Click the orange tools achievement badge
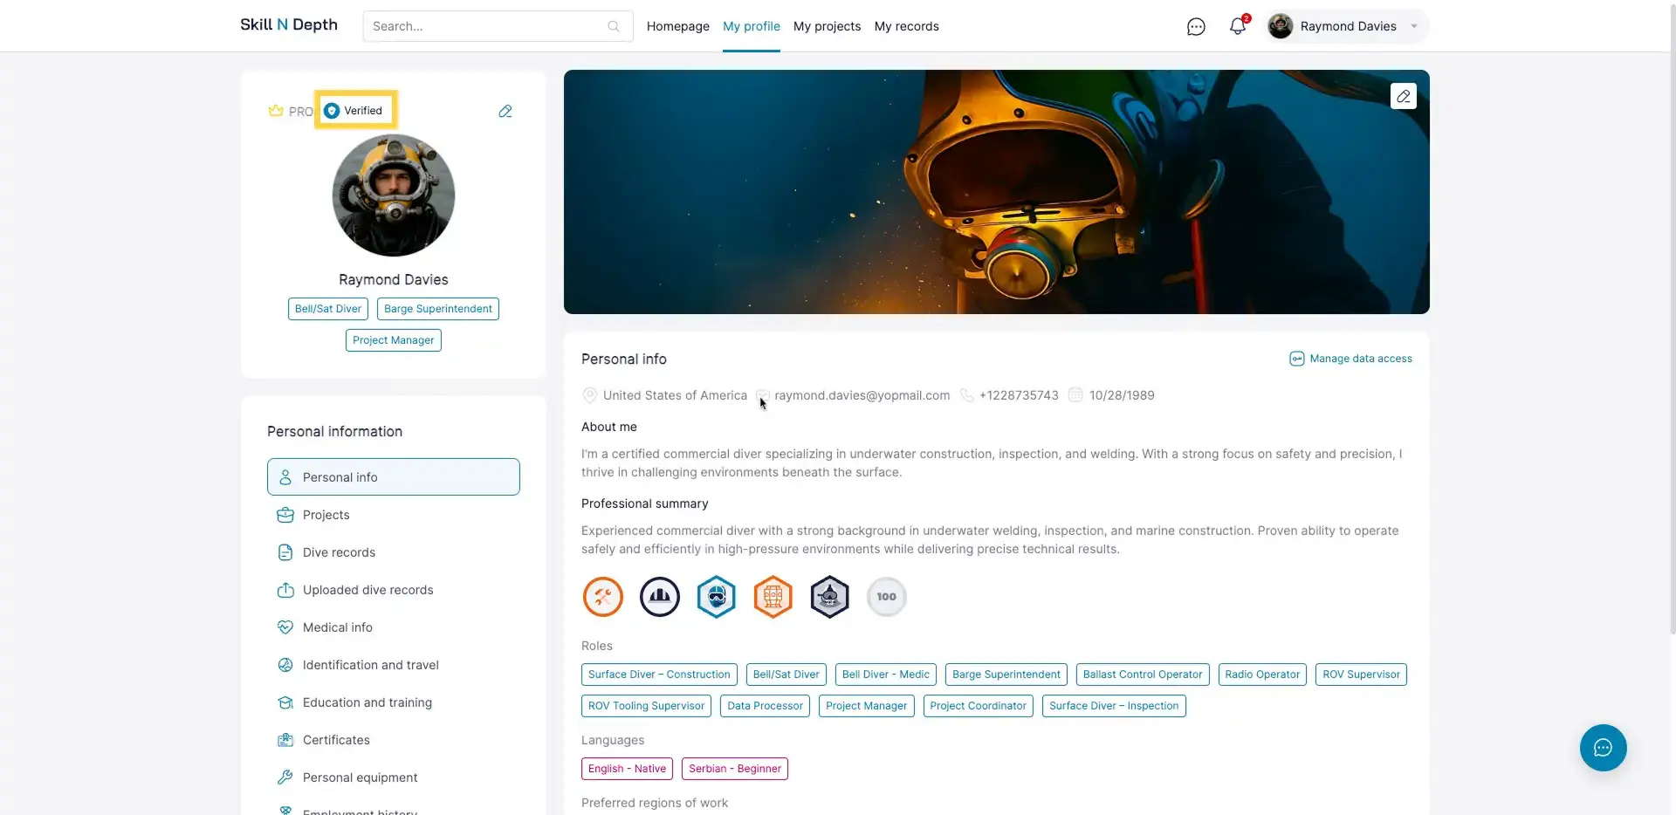This screenshot has height=815, width=1676. click(602, 598)
